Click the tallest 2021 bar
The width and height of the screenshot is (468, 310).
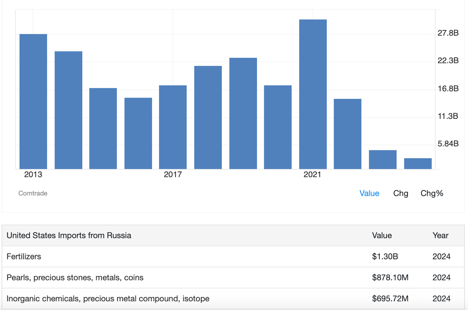pyautogui.click(x=313, y=94)
